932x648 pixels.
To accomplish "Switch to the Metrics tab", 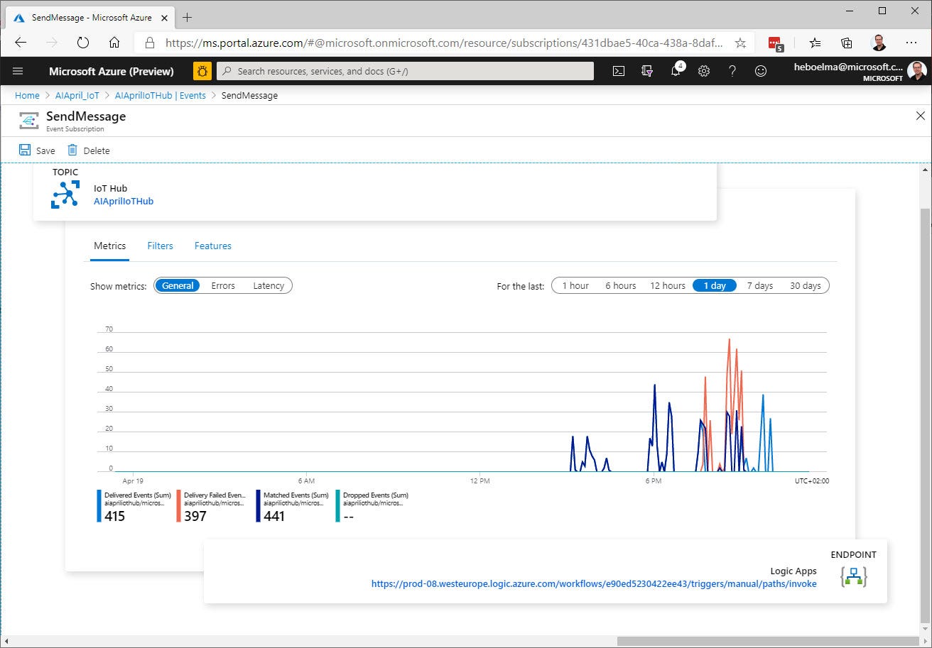I will (109, 246).
